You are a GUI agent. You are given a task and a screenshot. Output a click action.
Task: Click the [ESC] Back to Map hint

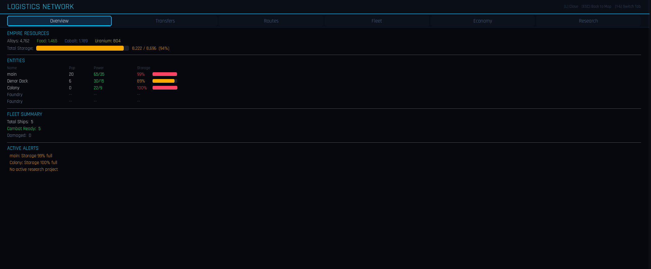click(x=597, y=6)
